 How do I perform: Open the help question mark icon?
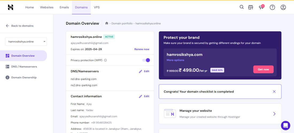coord(272,7)
